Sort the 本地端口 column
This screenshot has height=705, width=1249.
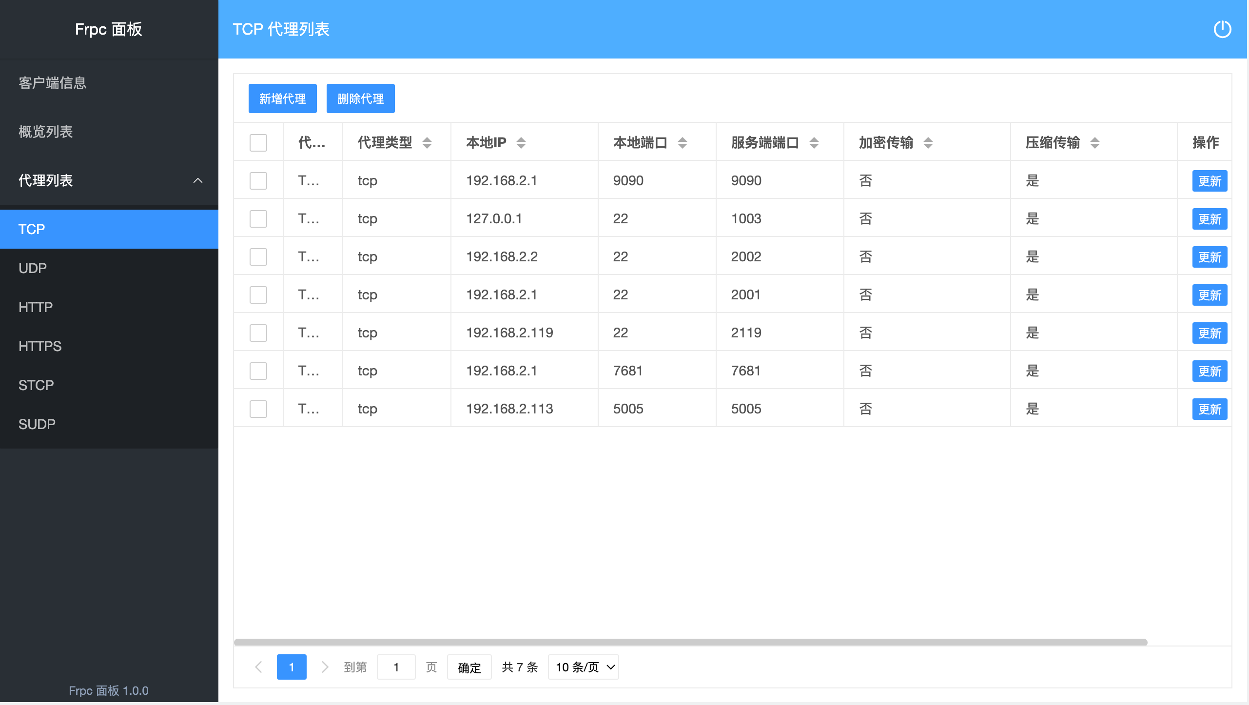tap(683, 142)
